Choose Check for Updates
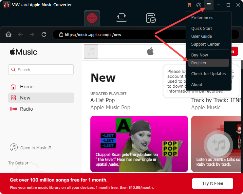Screen dimensions: 243x194 tap(208, 74)
